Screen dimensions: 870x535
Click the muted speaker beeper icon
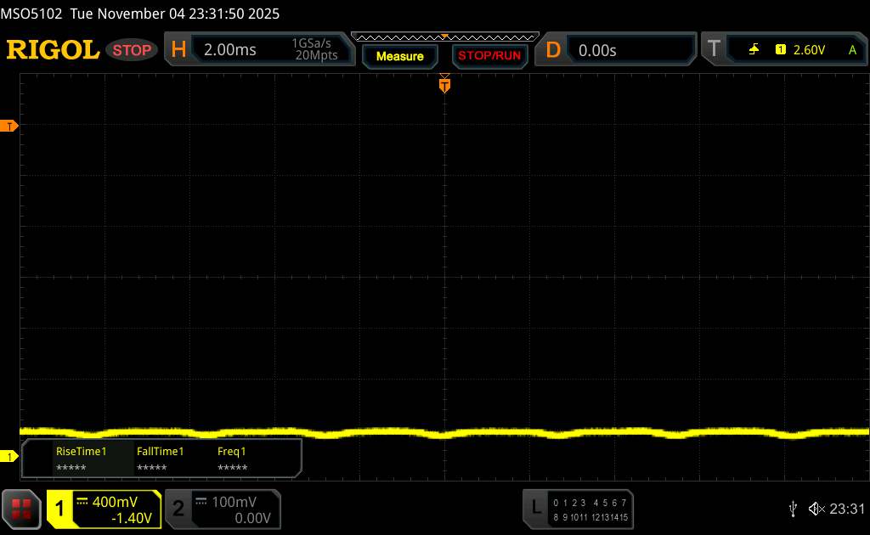click(x=816, y=509)
